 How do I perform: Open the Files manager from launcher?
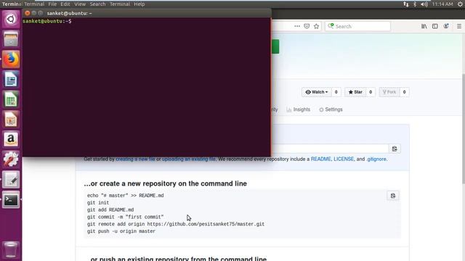click(11, 39)
